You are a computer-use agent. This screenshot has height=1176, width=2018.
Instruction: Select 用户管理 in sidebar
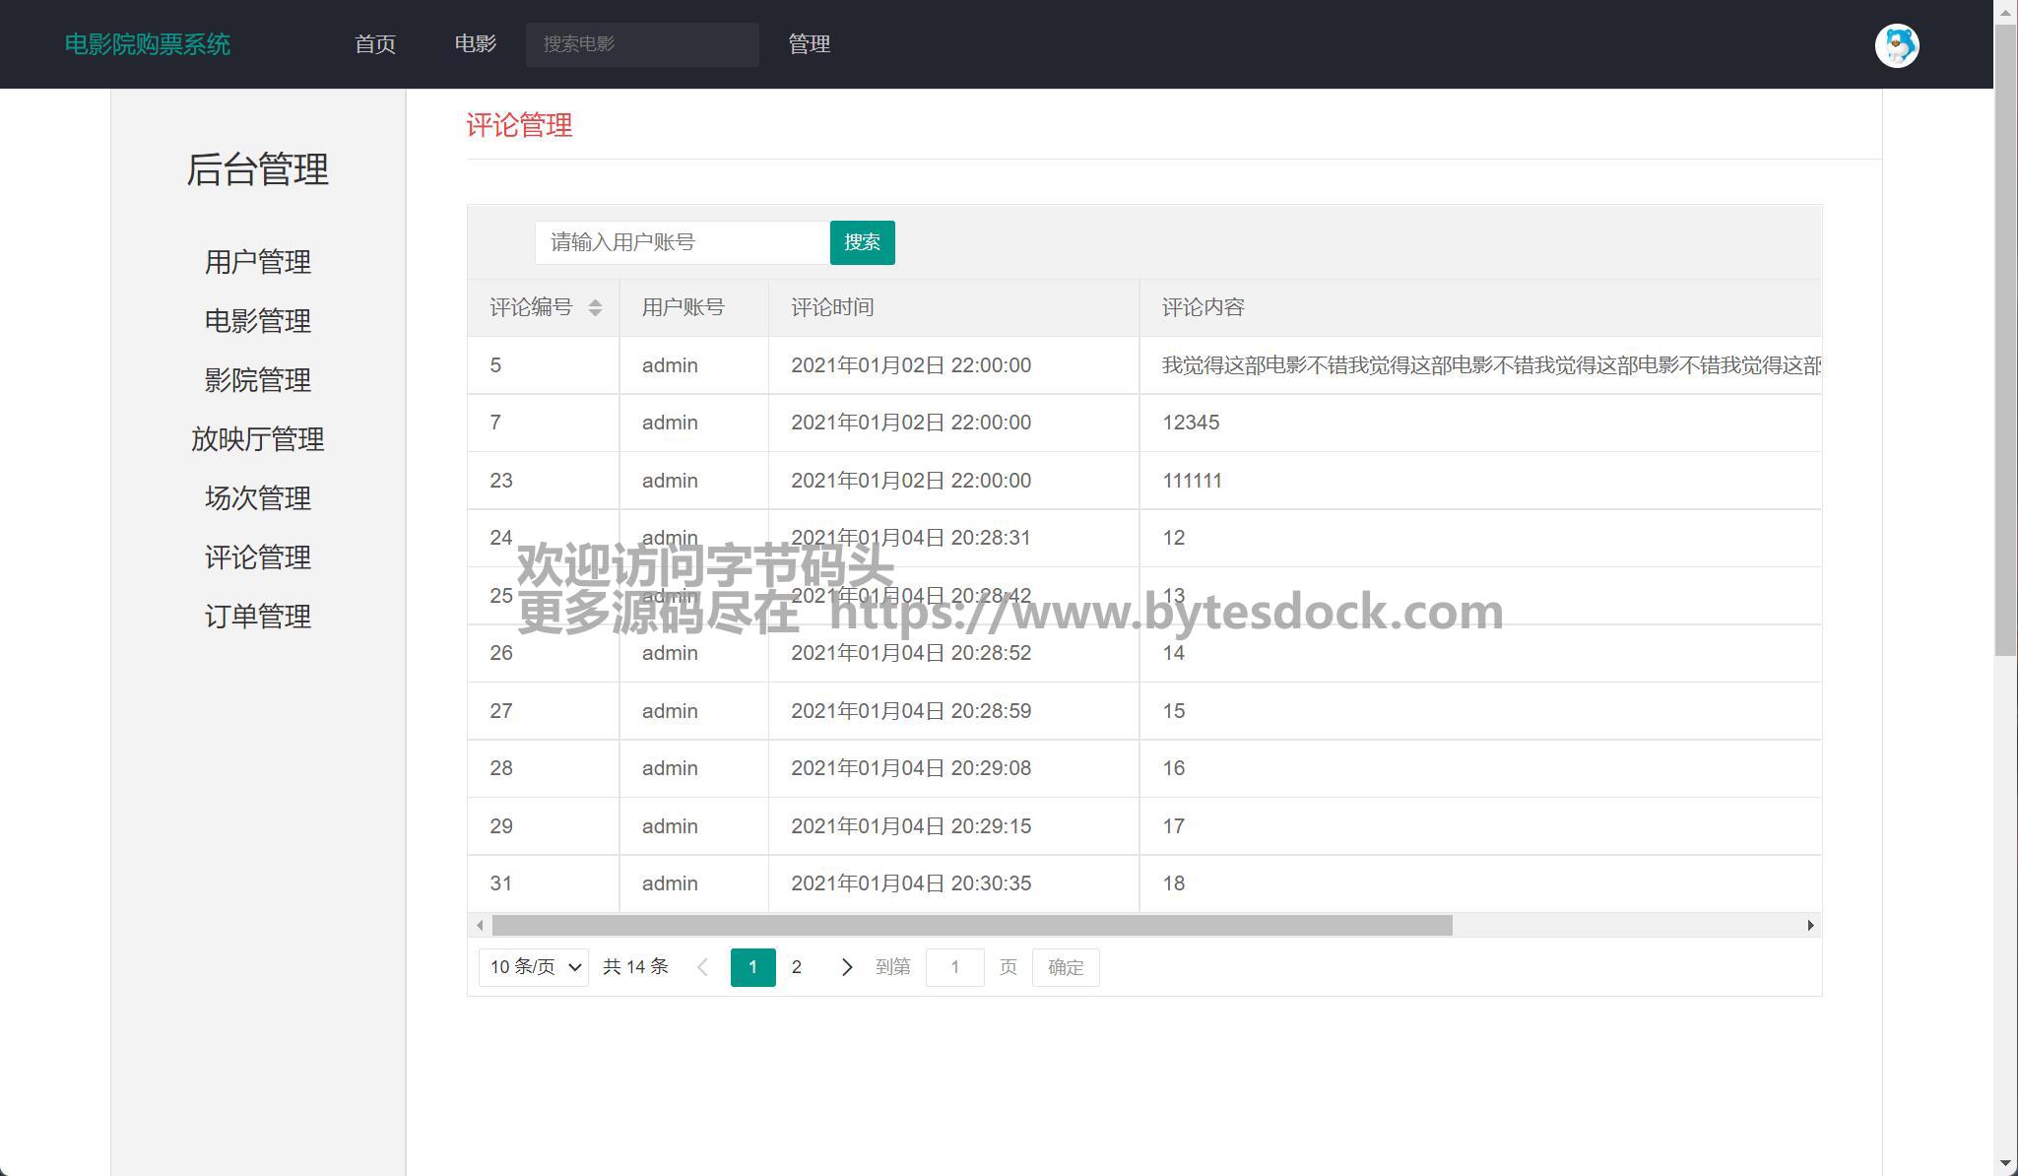258,262
